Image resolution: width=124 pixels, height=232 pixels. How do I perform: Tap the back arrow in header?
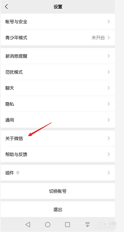point(6,7)
